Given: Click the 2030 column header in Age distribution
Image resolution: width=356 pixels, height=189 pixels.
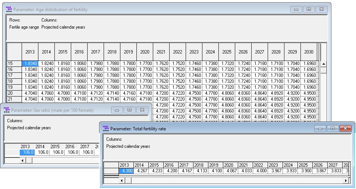Looking at the screenshot, I should pyautogui.click(x=309, y=52).
